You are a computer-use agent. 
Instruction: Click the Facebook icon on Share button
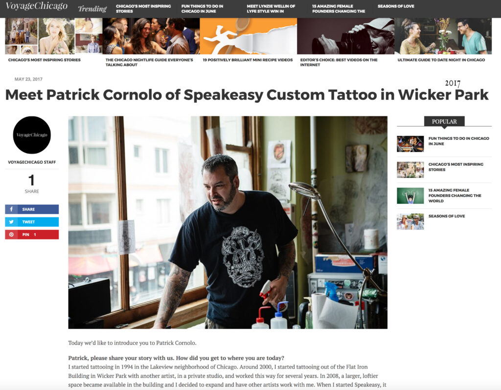(11, 209)
